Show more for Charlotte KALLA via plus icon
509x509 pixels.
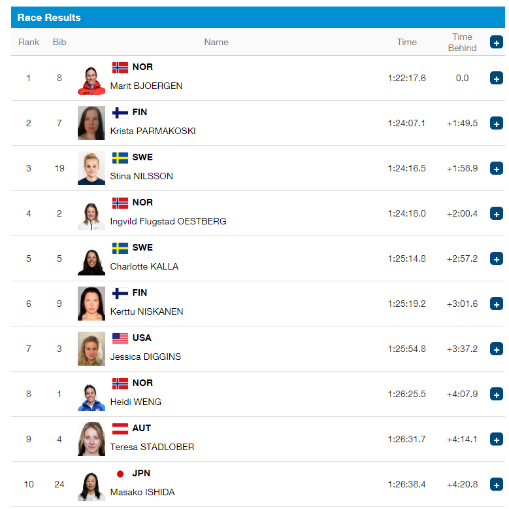coord(496,258)
